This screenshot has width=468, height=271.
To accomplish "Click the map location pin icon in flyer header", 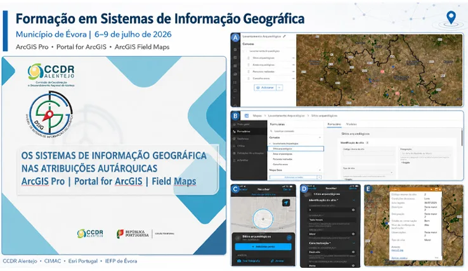I will tap(451, 18).
